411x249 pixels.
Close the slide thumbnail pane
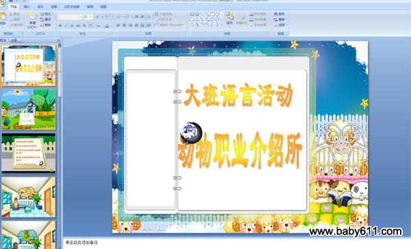58,40
